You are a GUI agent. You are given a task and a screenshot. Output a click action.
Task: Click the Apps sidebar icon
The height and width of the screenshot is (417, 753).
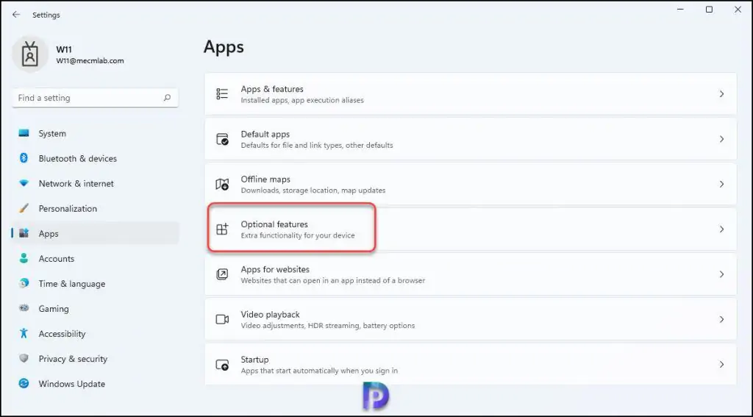click(24, 233)
